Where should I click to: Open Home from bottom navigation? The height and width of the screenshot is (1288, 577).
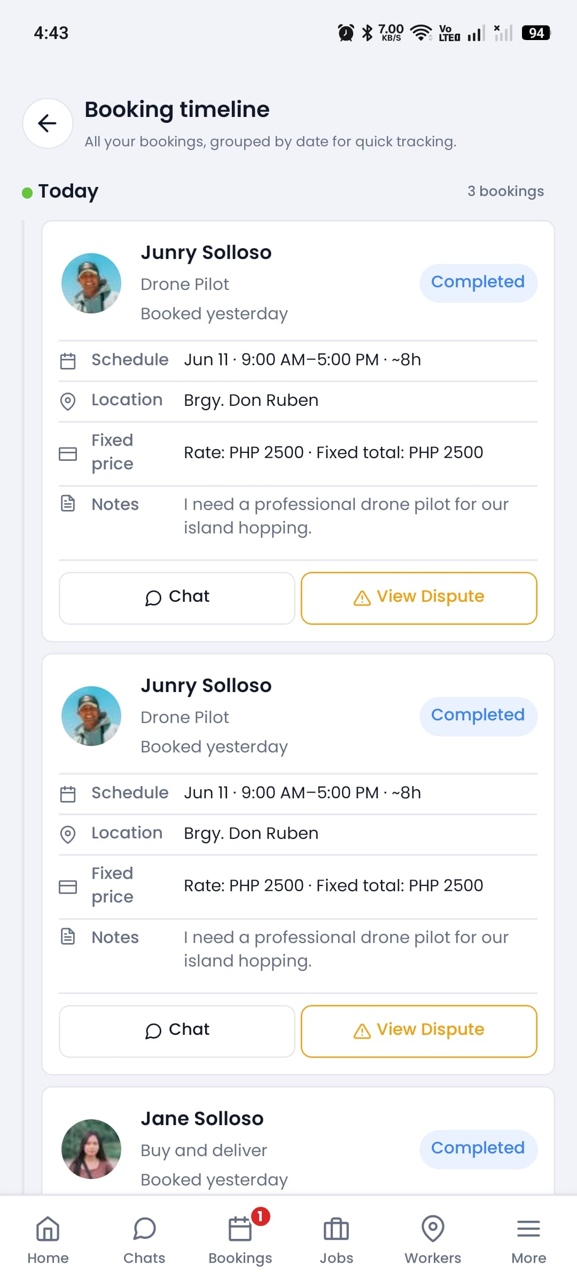(48, 1240)
